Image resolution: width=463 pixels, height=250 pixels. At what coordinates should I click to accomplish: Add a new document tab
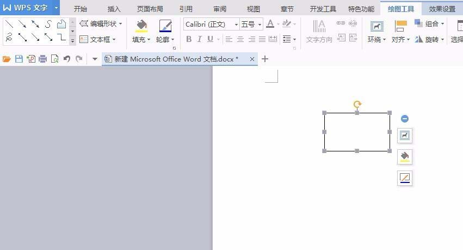265,59
